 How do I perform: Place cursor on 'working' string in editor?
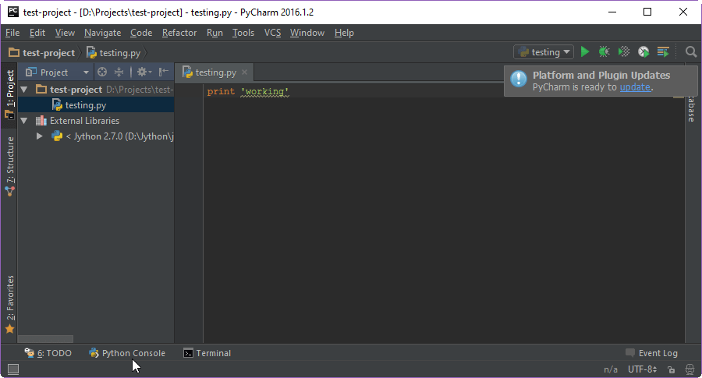tap(264, 91)
